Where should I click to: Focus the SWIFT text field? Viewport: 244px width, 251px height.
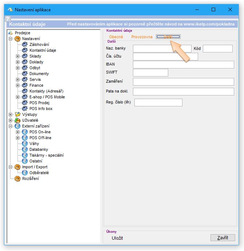coord(150,72)
